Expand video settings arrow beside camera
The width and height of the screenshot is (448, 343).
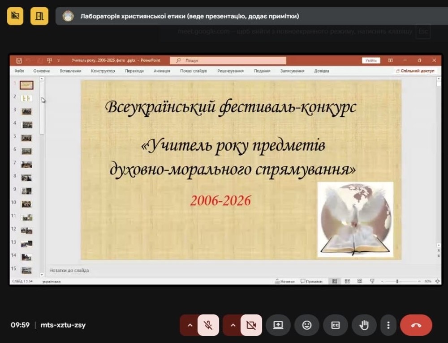233,325
